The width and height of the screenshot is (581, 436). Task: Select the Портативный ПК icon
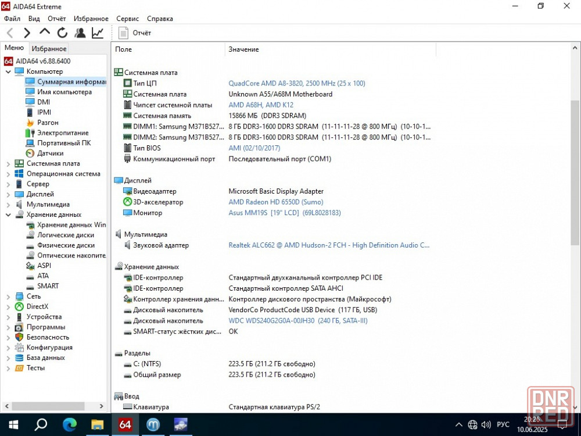point(30,143)
